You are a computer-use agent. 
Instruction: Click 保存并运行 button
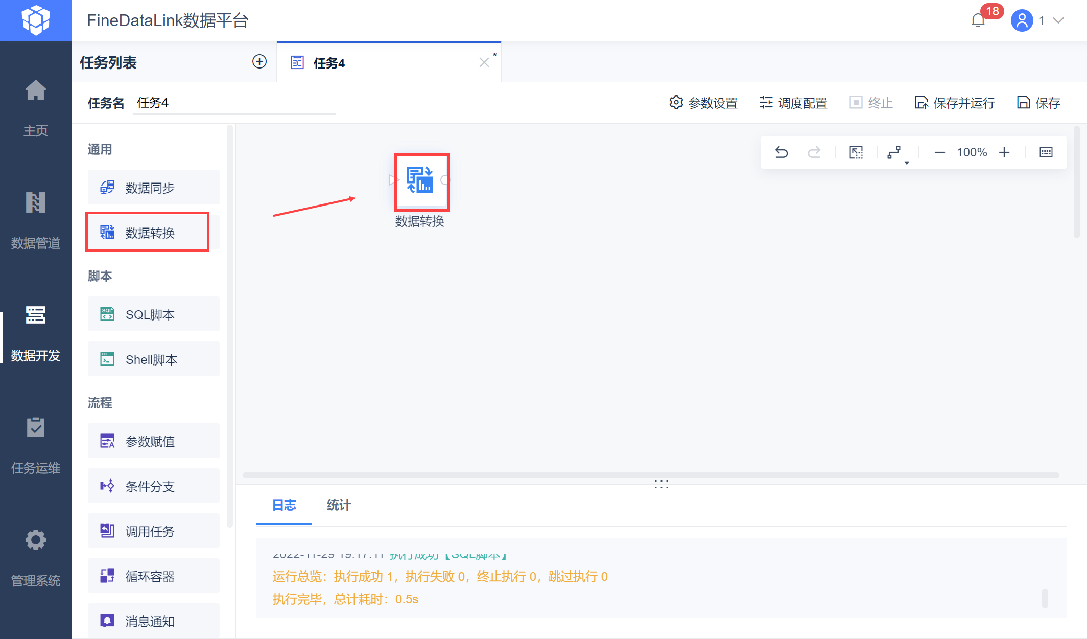[954, 103]
